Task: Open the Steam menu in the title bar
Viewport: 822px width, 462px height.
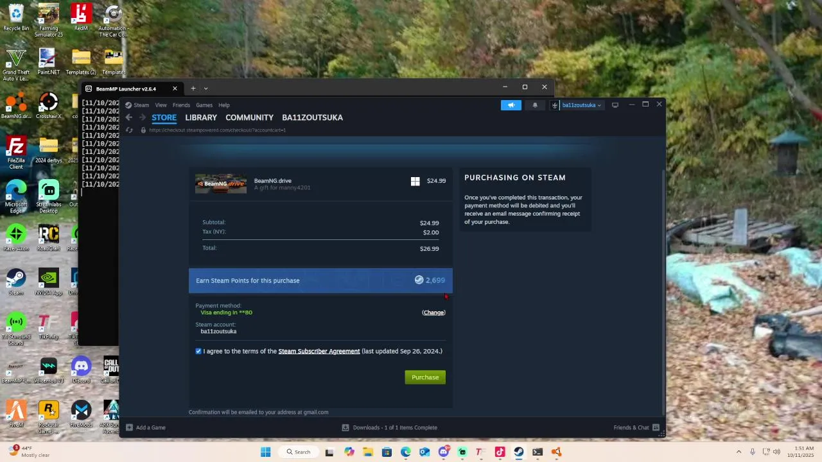Action: tap(141, 105)
